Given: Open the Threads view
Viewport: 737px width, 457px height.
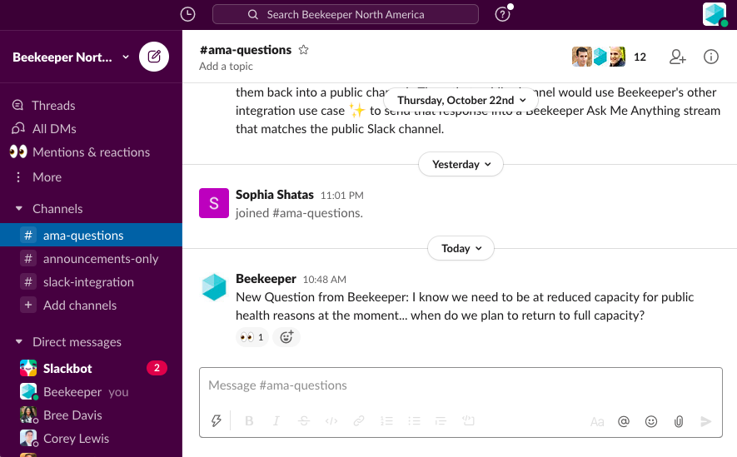Looking at the screenshot, I should click(x=53, y=106).
